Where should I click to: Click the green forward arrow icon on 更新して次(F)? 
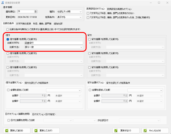coord(36,130)
